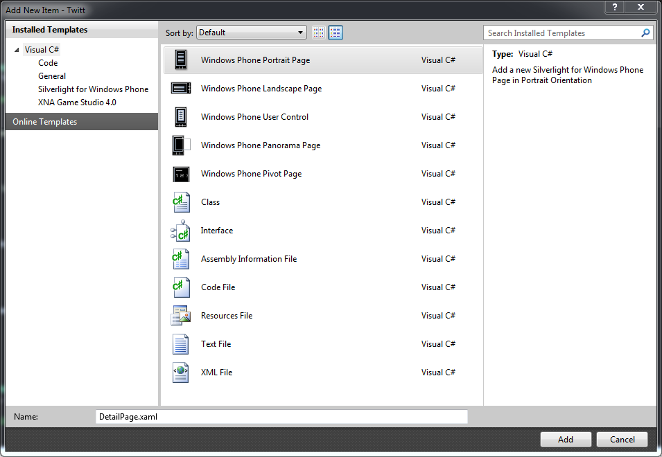Open Silverlight for Windows Phone category
The width and height of the screenshot is (662, 457).
click(94, 89)
